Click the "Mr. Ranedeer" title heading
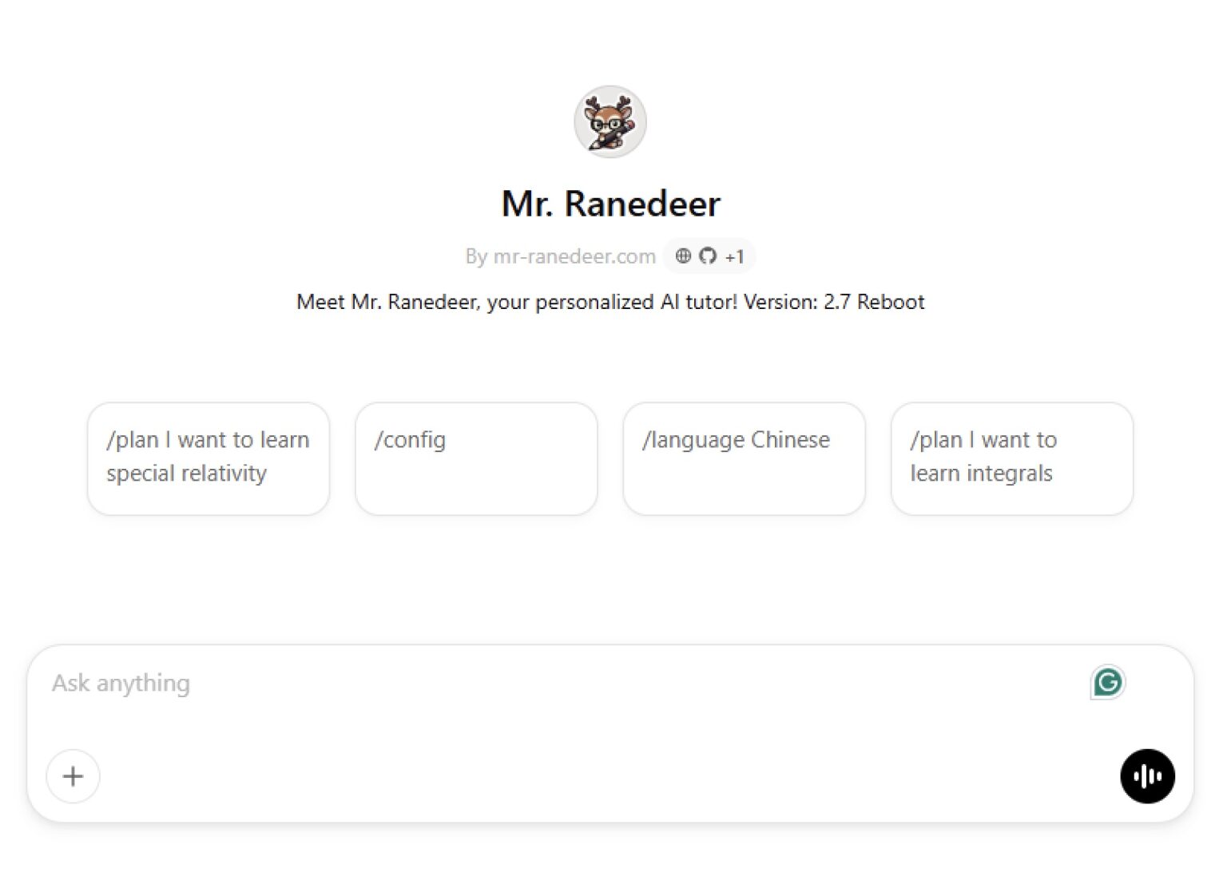 pyautogui.click(x=610, y=204)
